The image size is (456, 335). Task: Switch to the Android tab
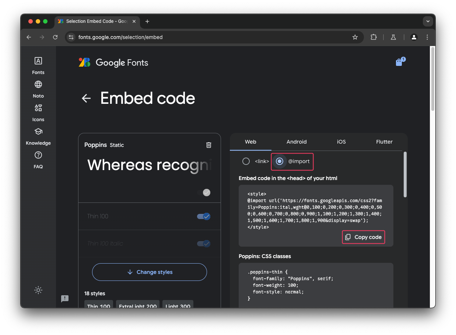tap(297, 142)
